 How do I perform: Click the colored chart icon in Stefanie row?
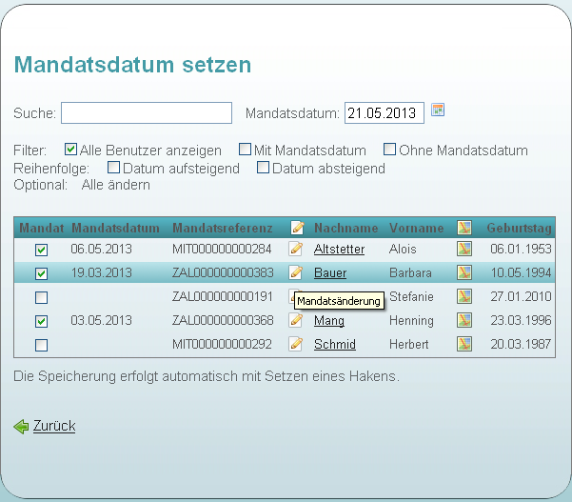pyautogui.click(x=464, y=296)
